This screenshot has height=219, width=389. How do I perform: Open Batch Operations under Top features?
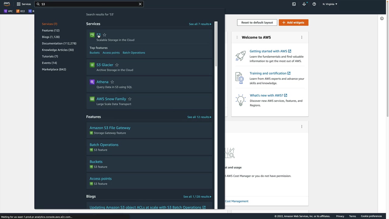point(134,53)
